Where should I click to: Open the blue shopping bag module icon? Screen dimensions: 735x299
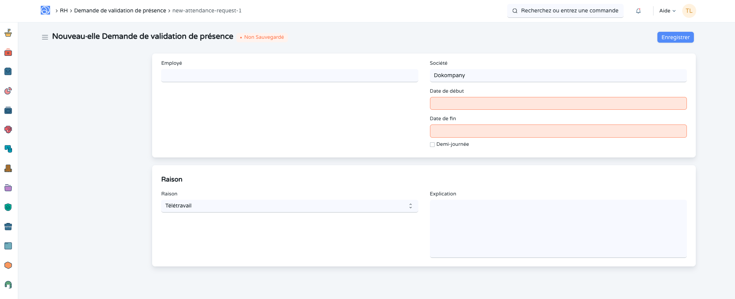(x=8, y=71)
